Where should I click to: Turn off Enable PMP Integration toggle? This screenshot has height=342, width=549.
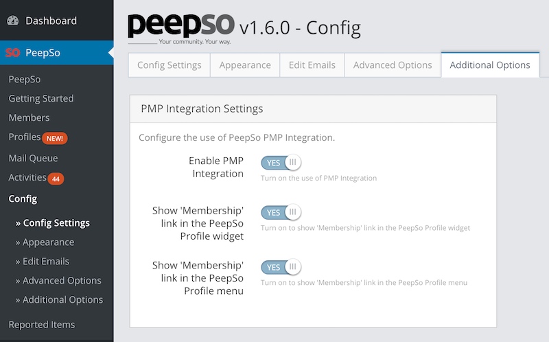pos(281,163)
